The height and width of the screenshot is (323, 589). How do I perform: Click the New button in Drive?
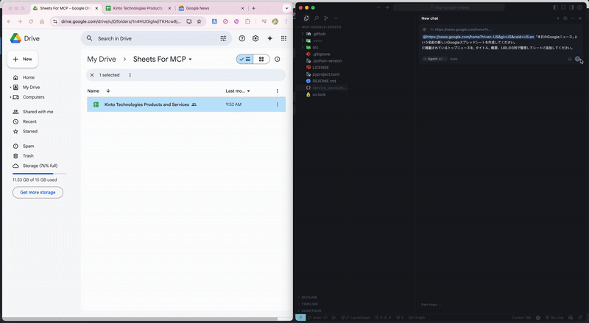tap(23, 60)
